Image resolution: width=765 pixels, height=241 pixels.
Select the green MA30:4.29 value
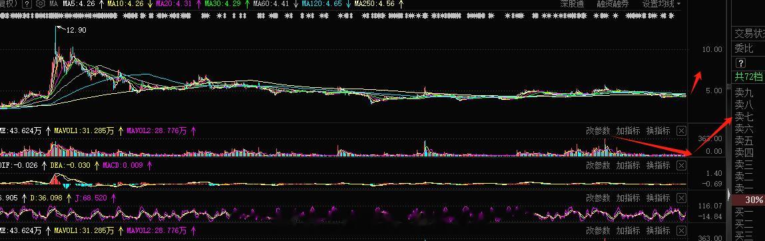pyautogui.click(x=223, y=4)
